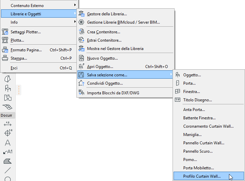245x181 pixels.
Task: Collapse the Docum toolbox section header
Action: (x=7, y=115)
